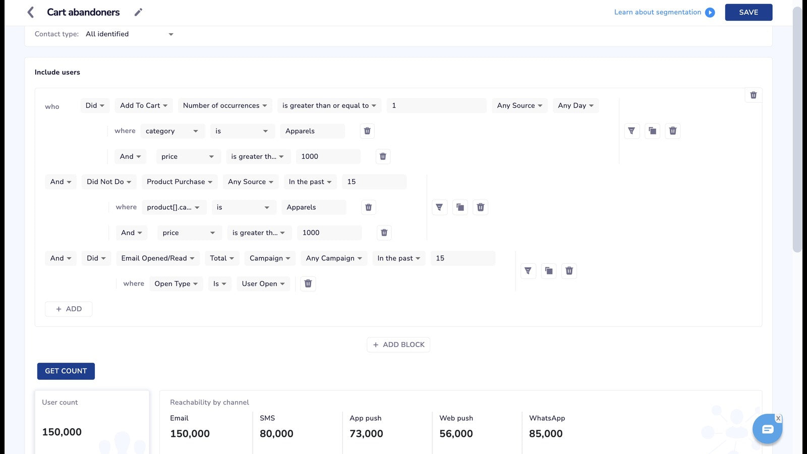
Task: Open the Did Not Do dropdown
Action: point(108,182)
